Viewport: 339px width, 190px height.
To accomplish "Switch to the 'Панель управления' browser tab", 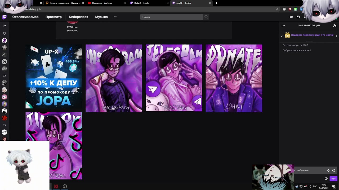I will pos(65,3).
